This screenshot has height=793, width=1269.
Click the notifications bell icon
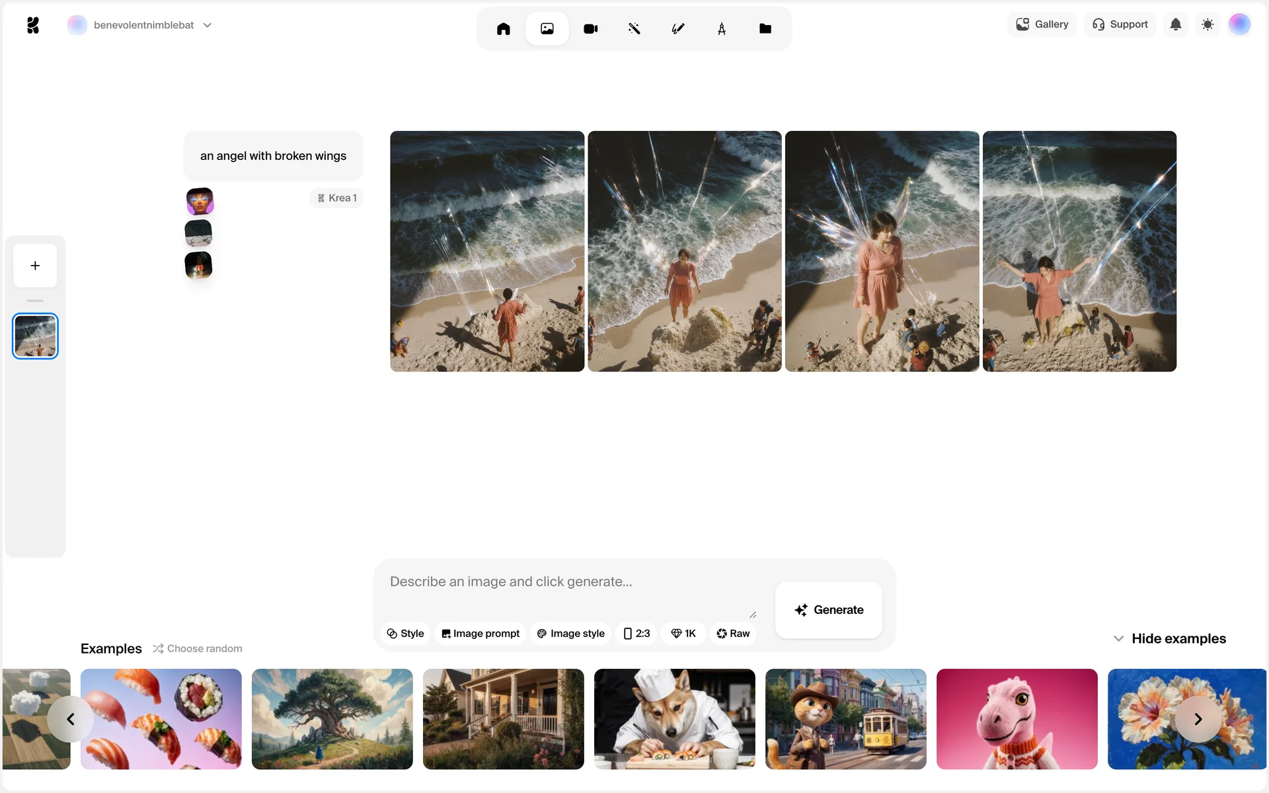pyautogui.click(x=1175, y=24)
